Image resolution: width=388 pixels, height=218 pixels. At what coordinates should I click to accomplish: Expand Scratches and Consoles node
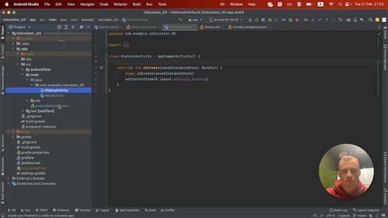coord(8,183)
